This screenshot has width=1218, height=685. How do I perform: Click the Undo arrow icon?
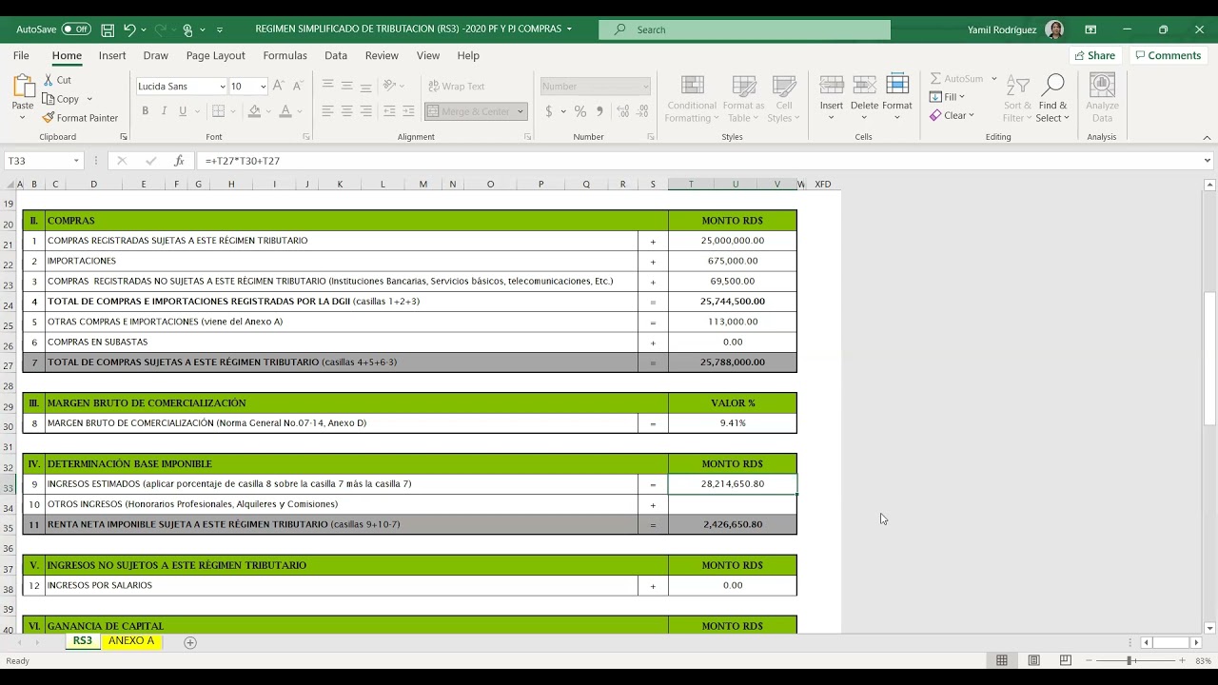[129, 29]
